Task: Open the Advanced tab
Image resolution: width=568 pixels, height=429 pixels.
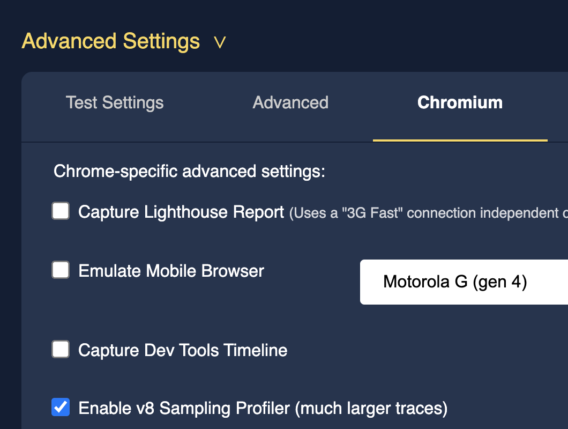Action: [x=290, y=102]
